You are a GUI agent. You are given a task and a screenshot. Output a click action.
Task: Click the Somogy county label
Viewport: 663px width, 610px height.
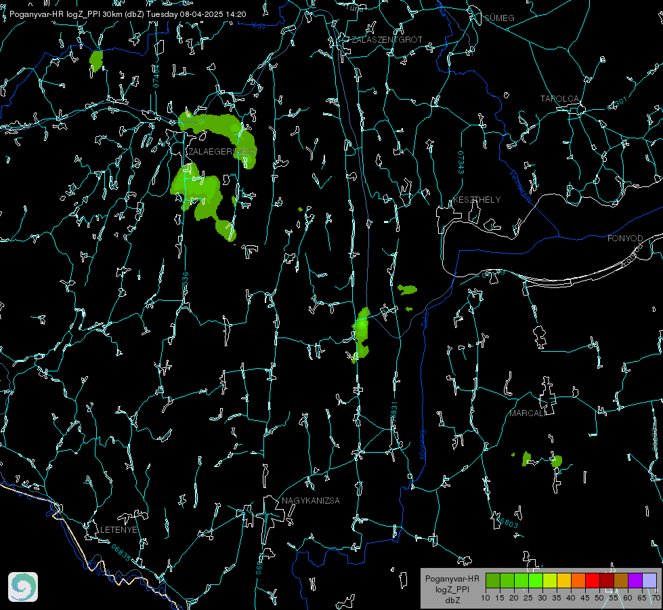tap(423, 445)
